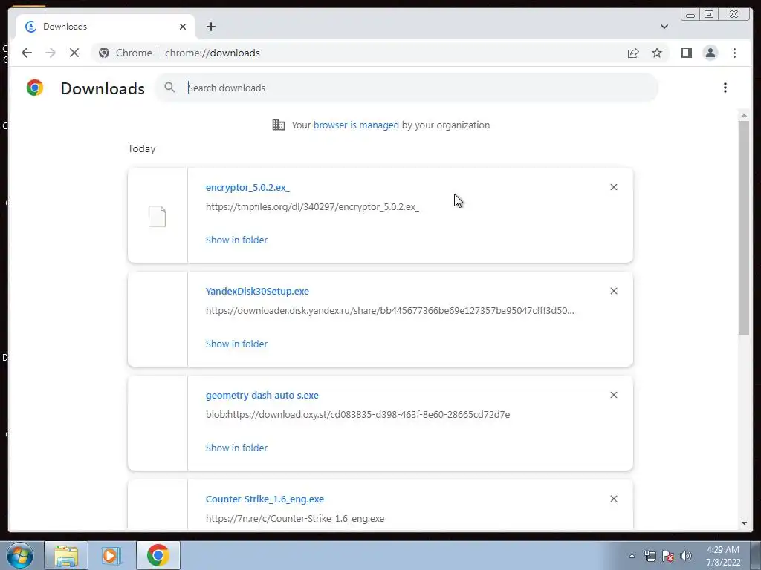Open the browser is managed link

pos(356,125)
